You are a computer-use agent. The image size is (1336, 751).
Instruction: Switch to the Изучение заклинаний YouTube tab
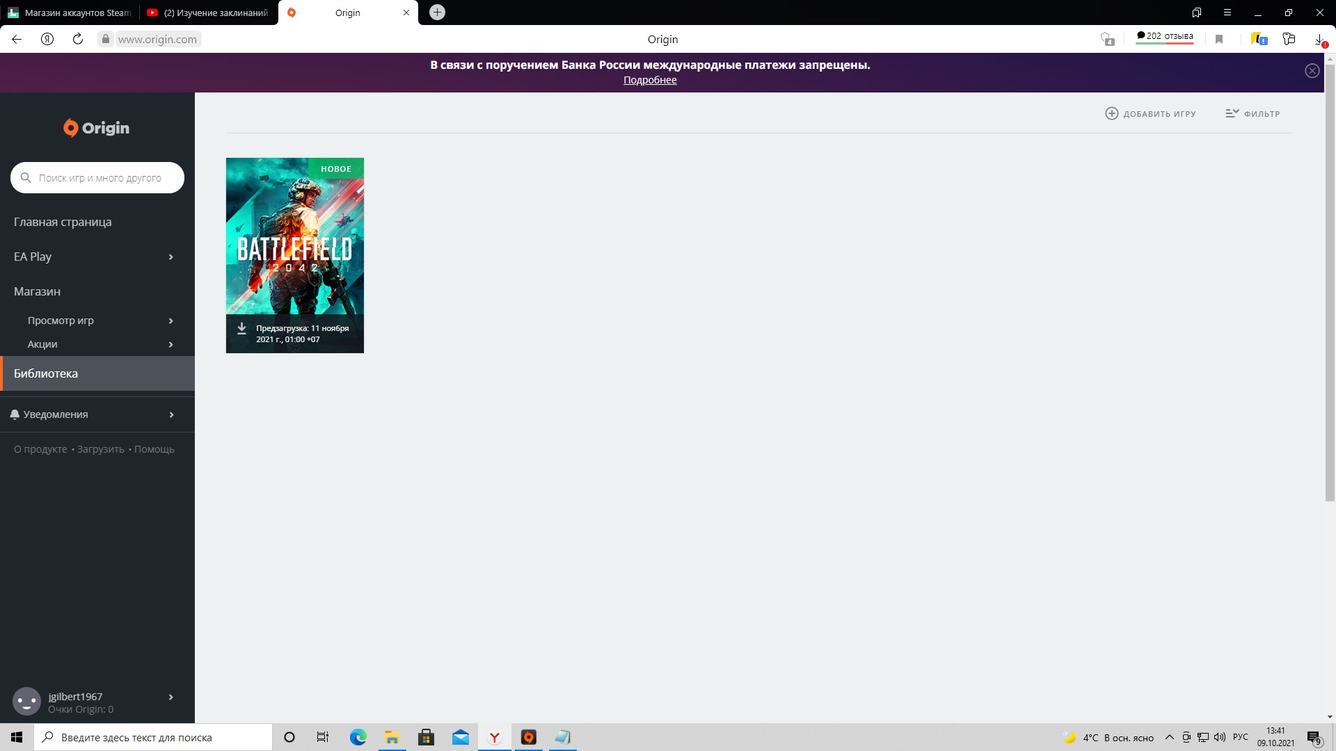(x=209, y=13)
